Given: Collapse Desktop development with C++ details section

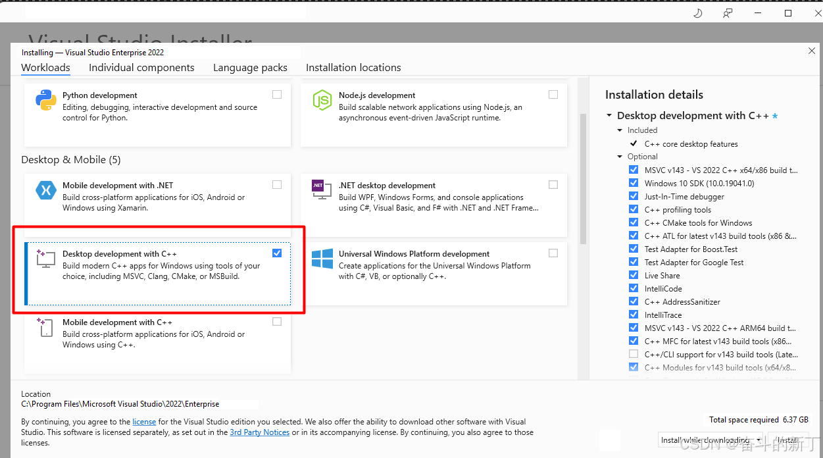Looking at the screenshot, I should 609,116.
